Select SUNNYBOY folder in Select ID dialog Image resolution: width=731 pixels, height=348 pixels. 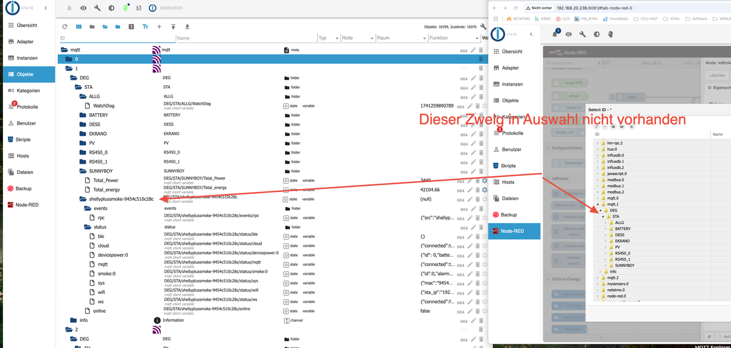click(624, 265)
